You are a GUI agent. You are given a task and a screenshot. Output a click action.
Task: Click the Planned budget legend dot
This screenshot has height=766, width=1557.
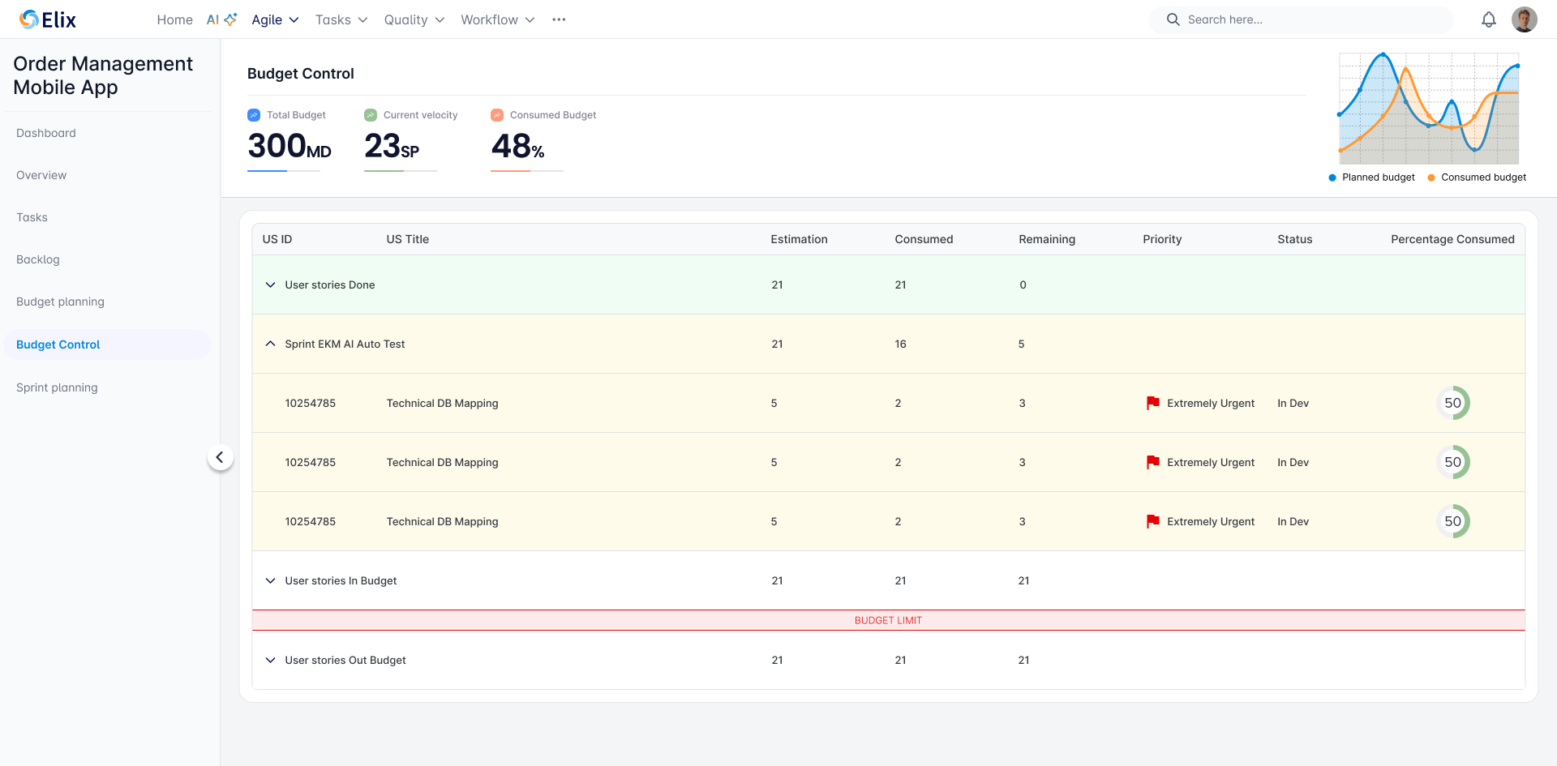tap(1332, 178)
